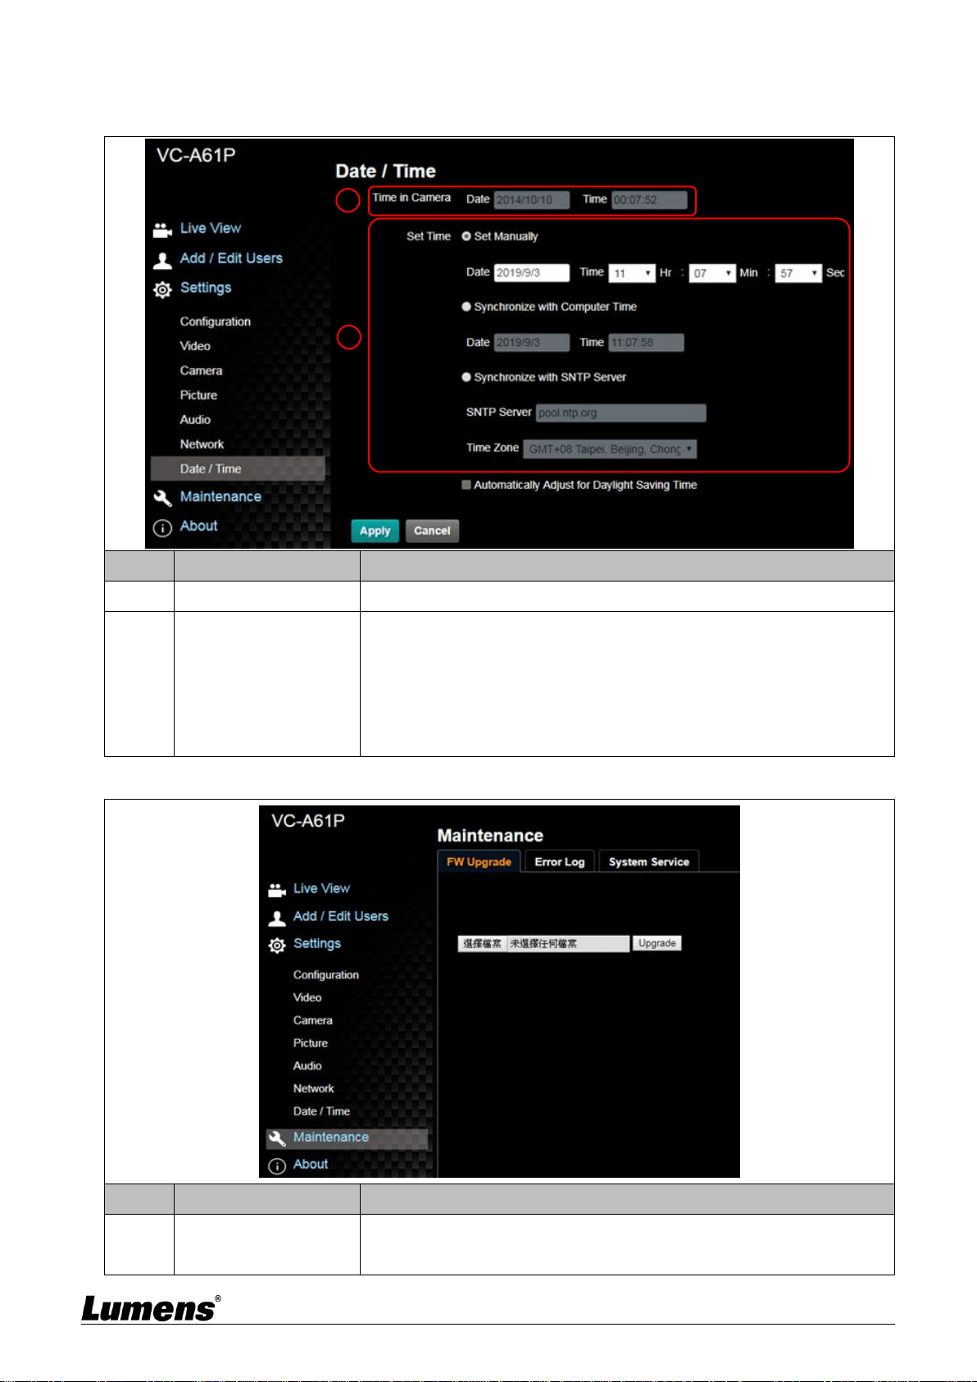Click Add / Edit Users person icon in Maintenance screenshot
Screen dimensions: 977x1382
tap(277, 918)
